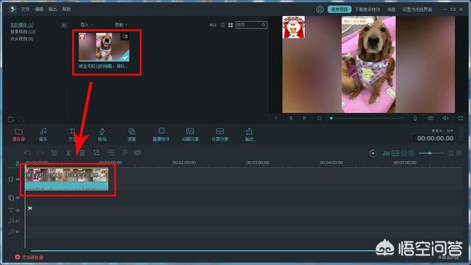Toggle visibility eye of overlay track
This screenshot has height=265, width=471.
(x=18, y=198)
